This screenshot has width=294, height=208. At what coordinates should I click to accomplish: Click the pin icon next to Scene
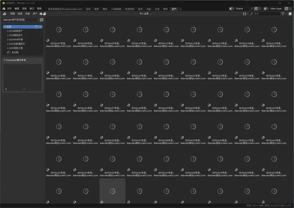click(x=252, y=9)
